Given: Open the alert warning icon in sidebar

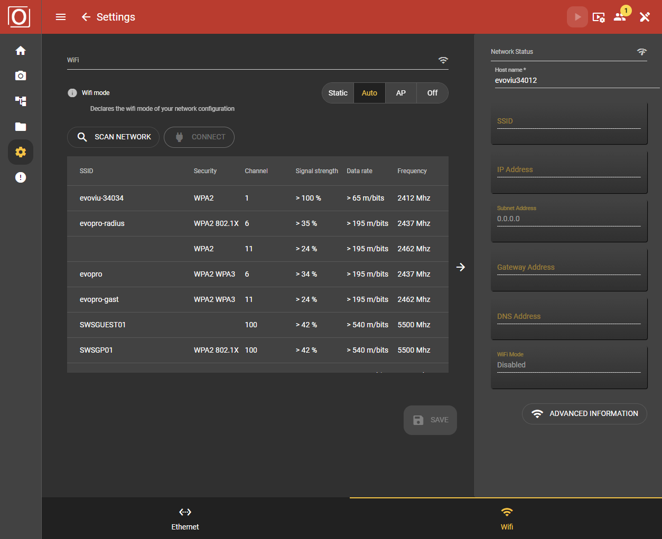Looking at the screenshot, I should pyautogui.click(x=21, y=177).
